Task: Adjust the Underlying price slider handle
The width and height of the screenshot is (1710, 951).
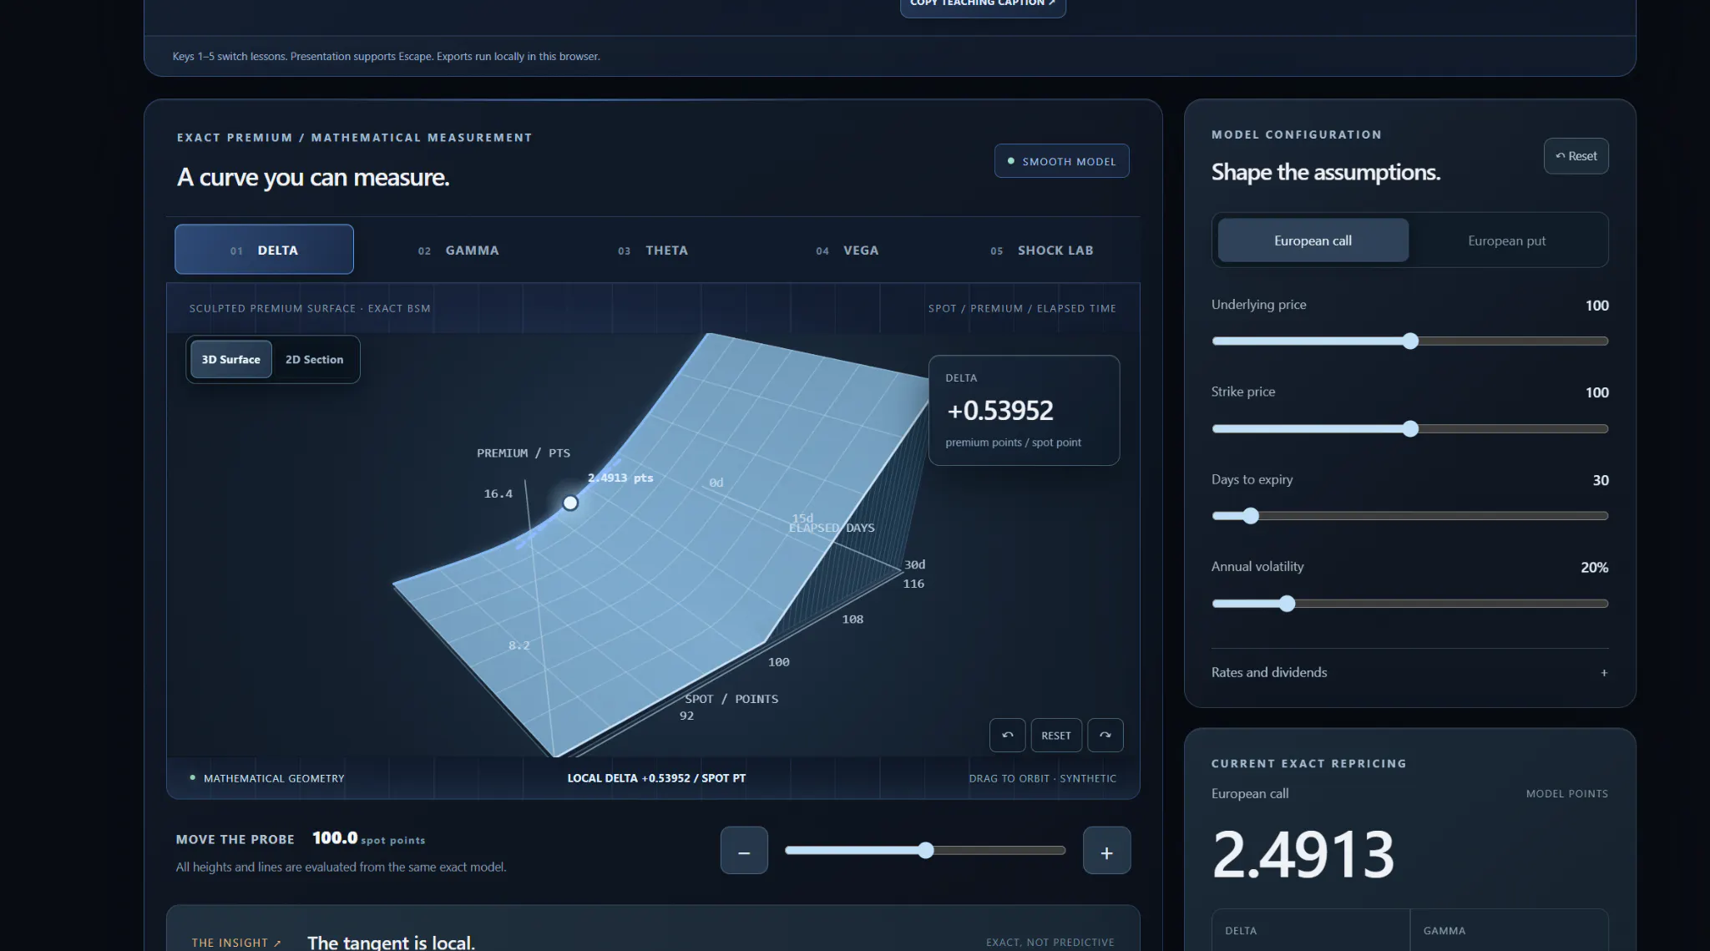Action: (x=1410, y=341)
